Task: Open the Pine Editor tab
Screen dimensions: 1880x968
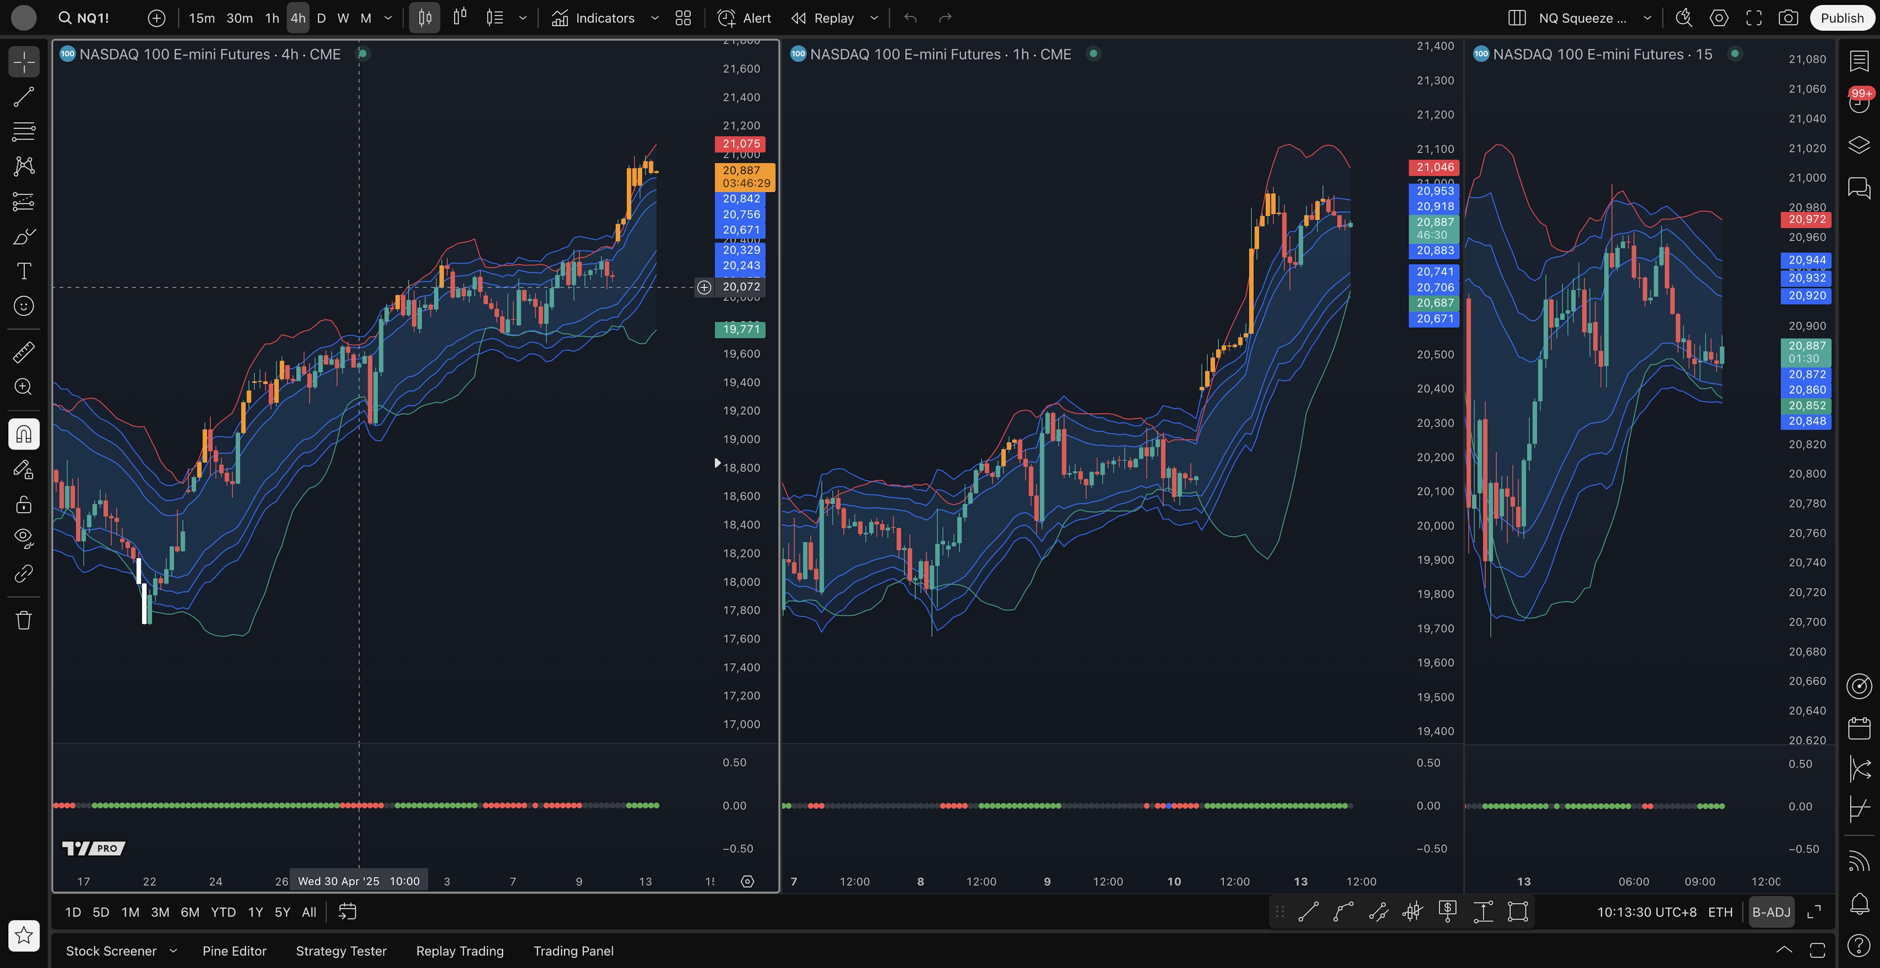Action: point(235,950)
